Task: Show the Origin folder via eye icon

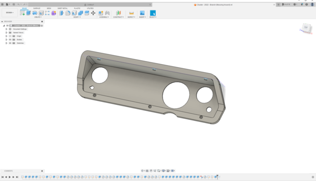Action: point(10,36)
